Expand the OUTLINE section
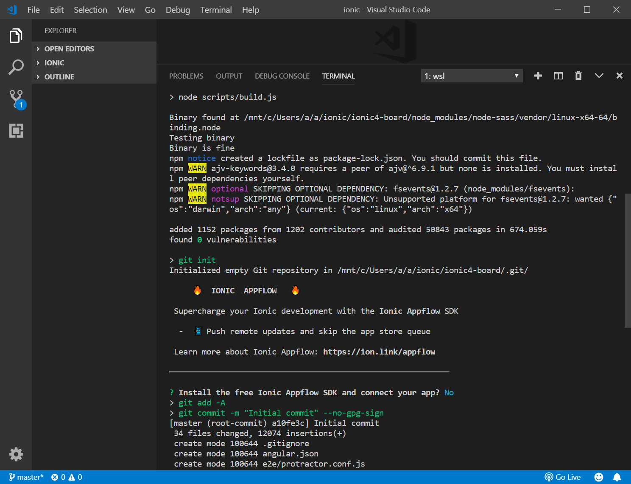Viewport: 631px width, 484px height. [59, 77]
